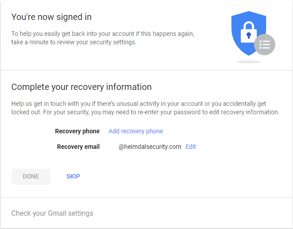The image size is (293, 229).
Task: Open the Add recovery phone link
Action: (136, 131)
